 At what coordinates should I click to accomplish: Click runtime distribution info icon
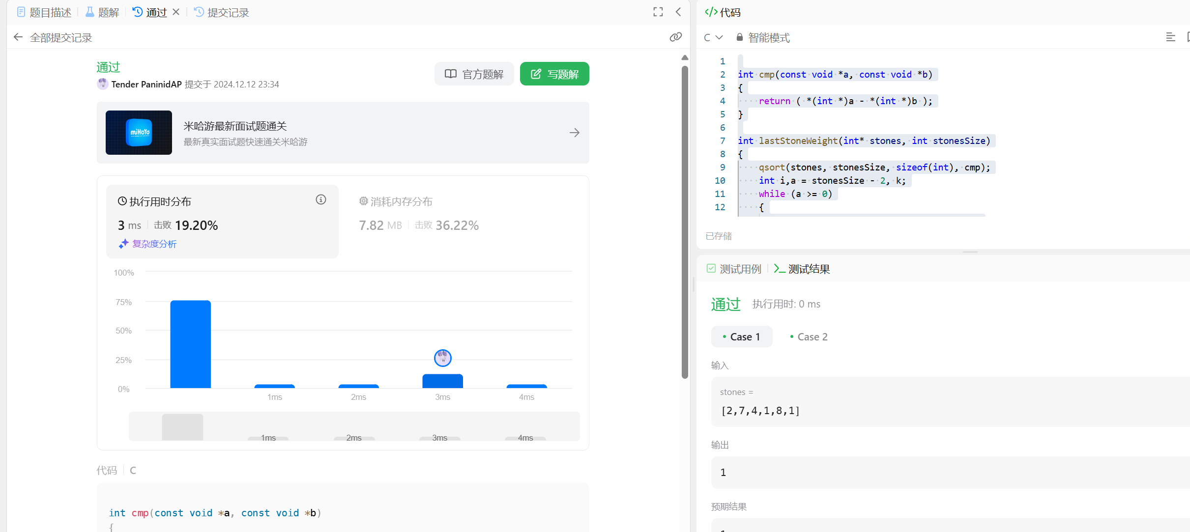[320, 199]
